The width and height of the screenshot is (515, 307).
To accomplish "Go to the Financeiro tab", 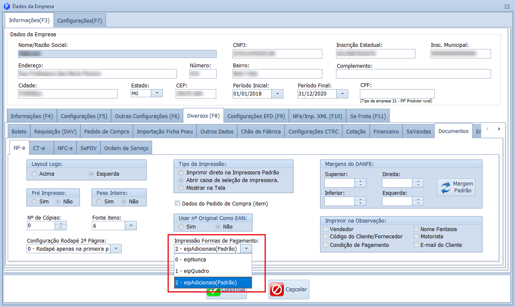I will [386, 132].
